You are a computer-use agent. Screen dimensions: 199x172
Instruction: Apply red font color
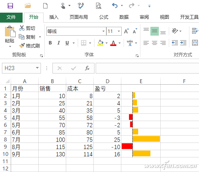coord(113,43)
